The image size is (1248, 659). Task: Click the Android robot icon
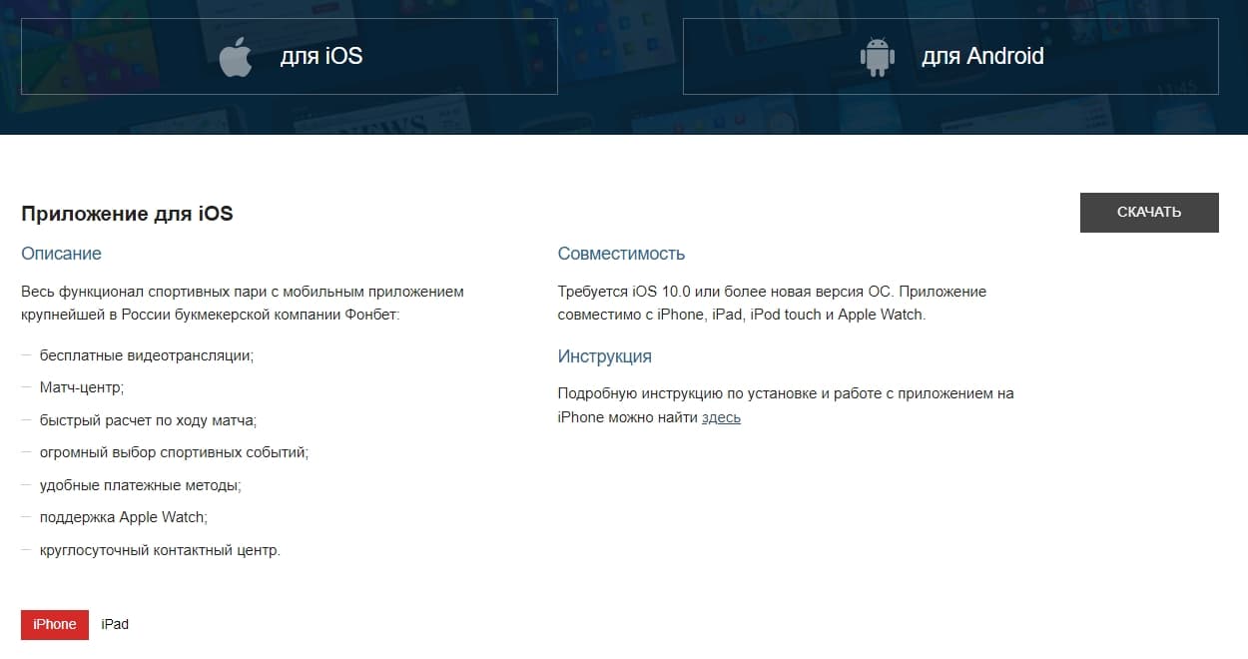click(878, 57)
